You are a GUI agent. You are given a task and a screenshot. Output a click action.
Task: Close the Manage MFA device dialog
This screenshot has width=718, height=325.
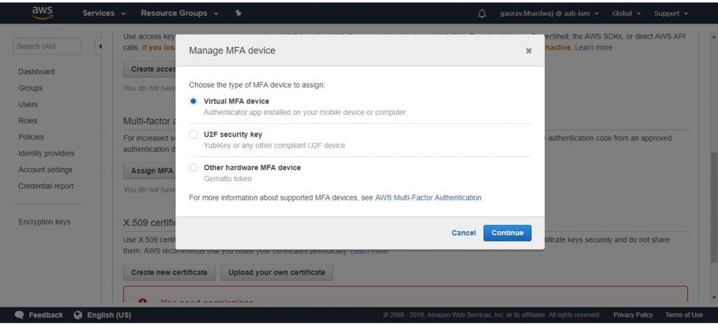coord(529,51)
